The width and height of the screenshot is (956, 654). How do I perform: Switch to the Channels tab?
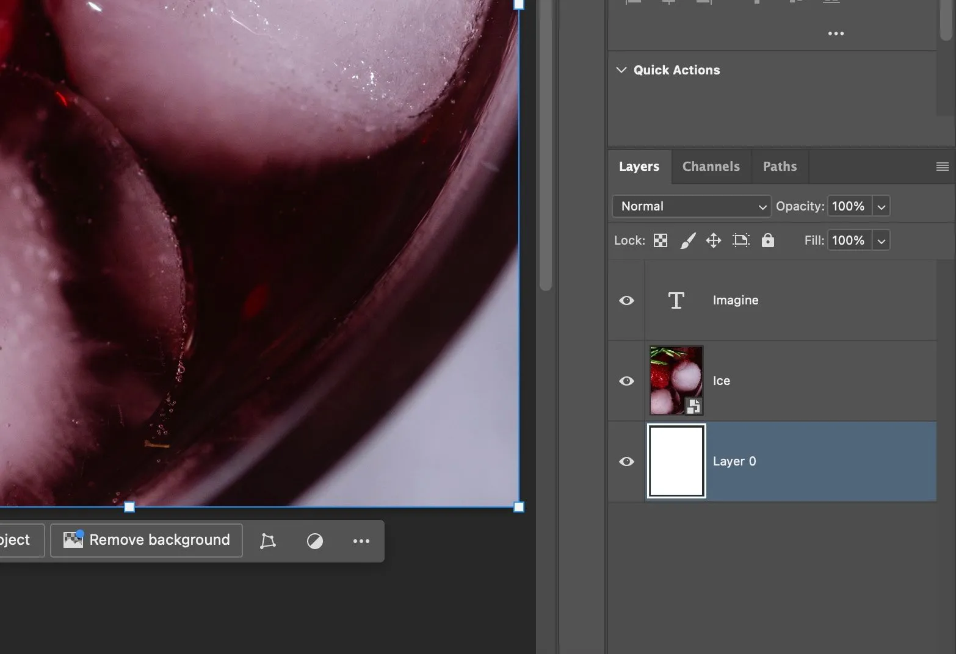click(711, 167)
